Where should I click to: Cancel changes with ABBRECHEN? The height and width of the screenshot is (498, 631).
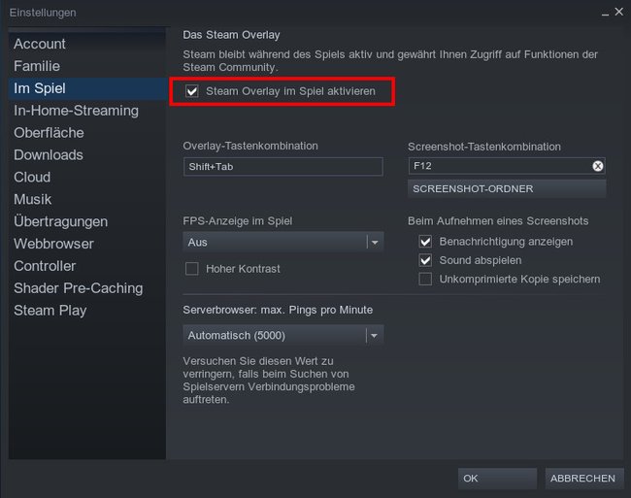point(584,479)
